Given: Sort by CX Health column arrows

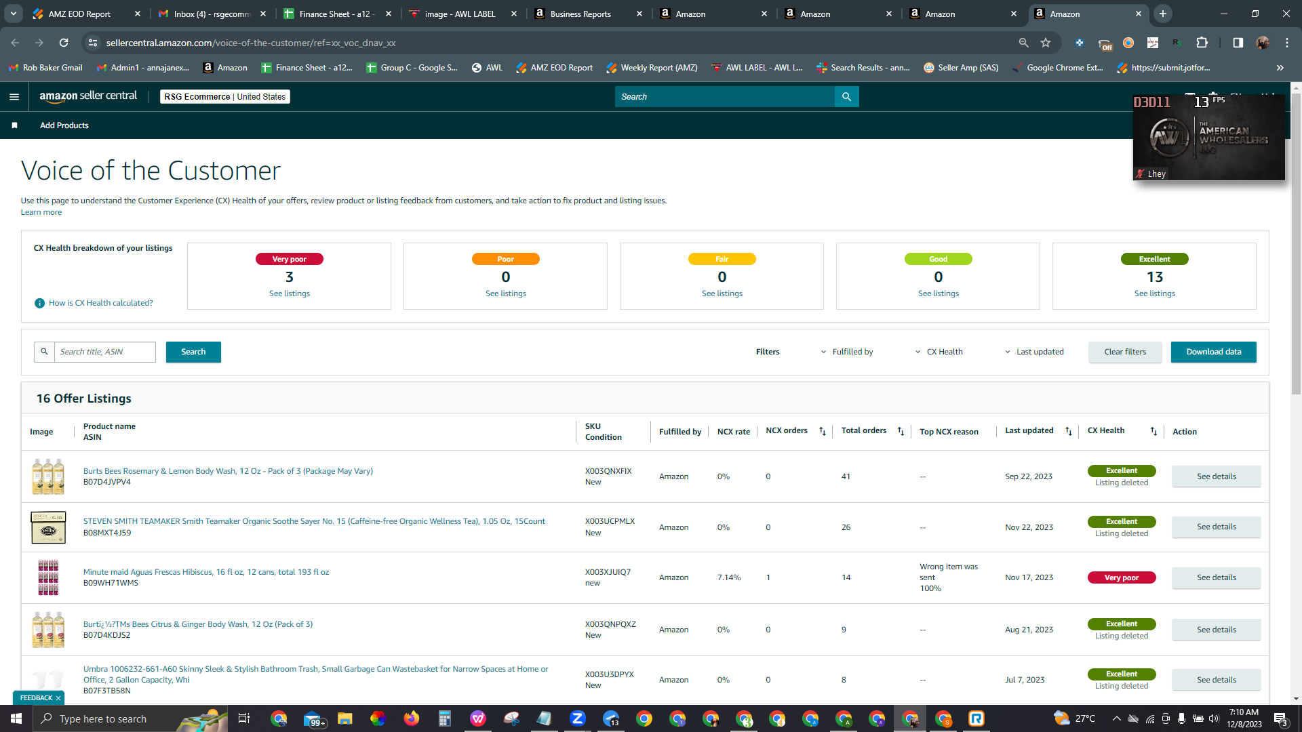Looking at the screenshot, I should [1153, 431].
